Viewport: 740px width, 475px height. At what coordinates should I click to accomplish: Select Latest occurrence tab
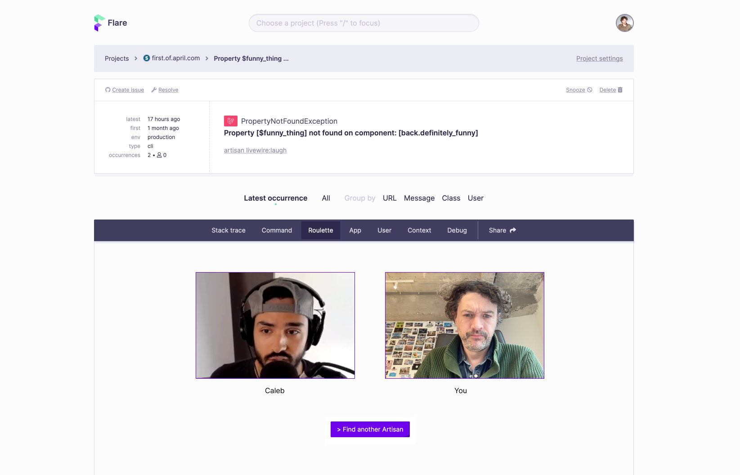(x=276, y=198)
